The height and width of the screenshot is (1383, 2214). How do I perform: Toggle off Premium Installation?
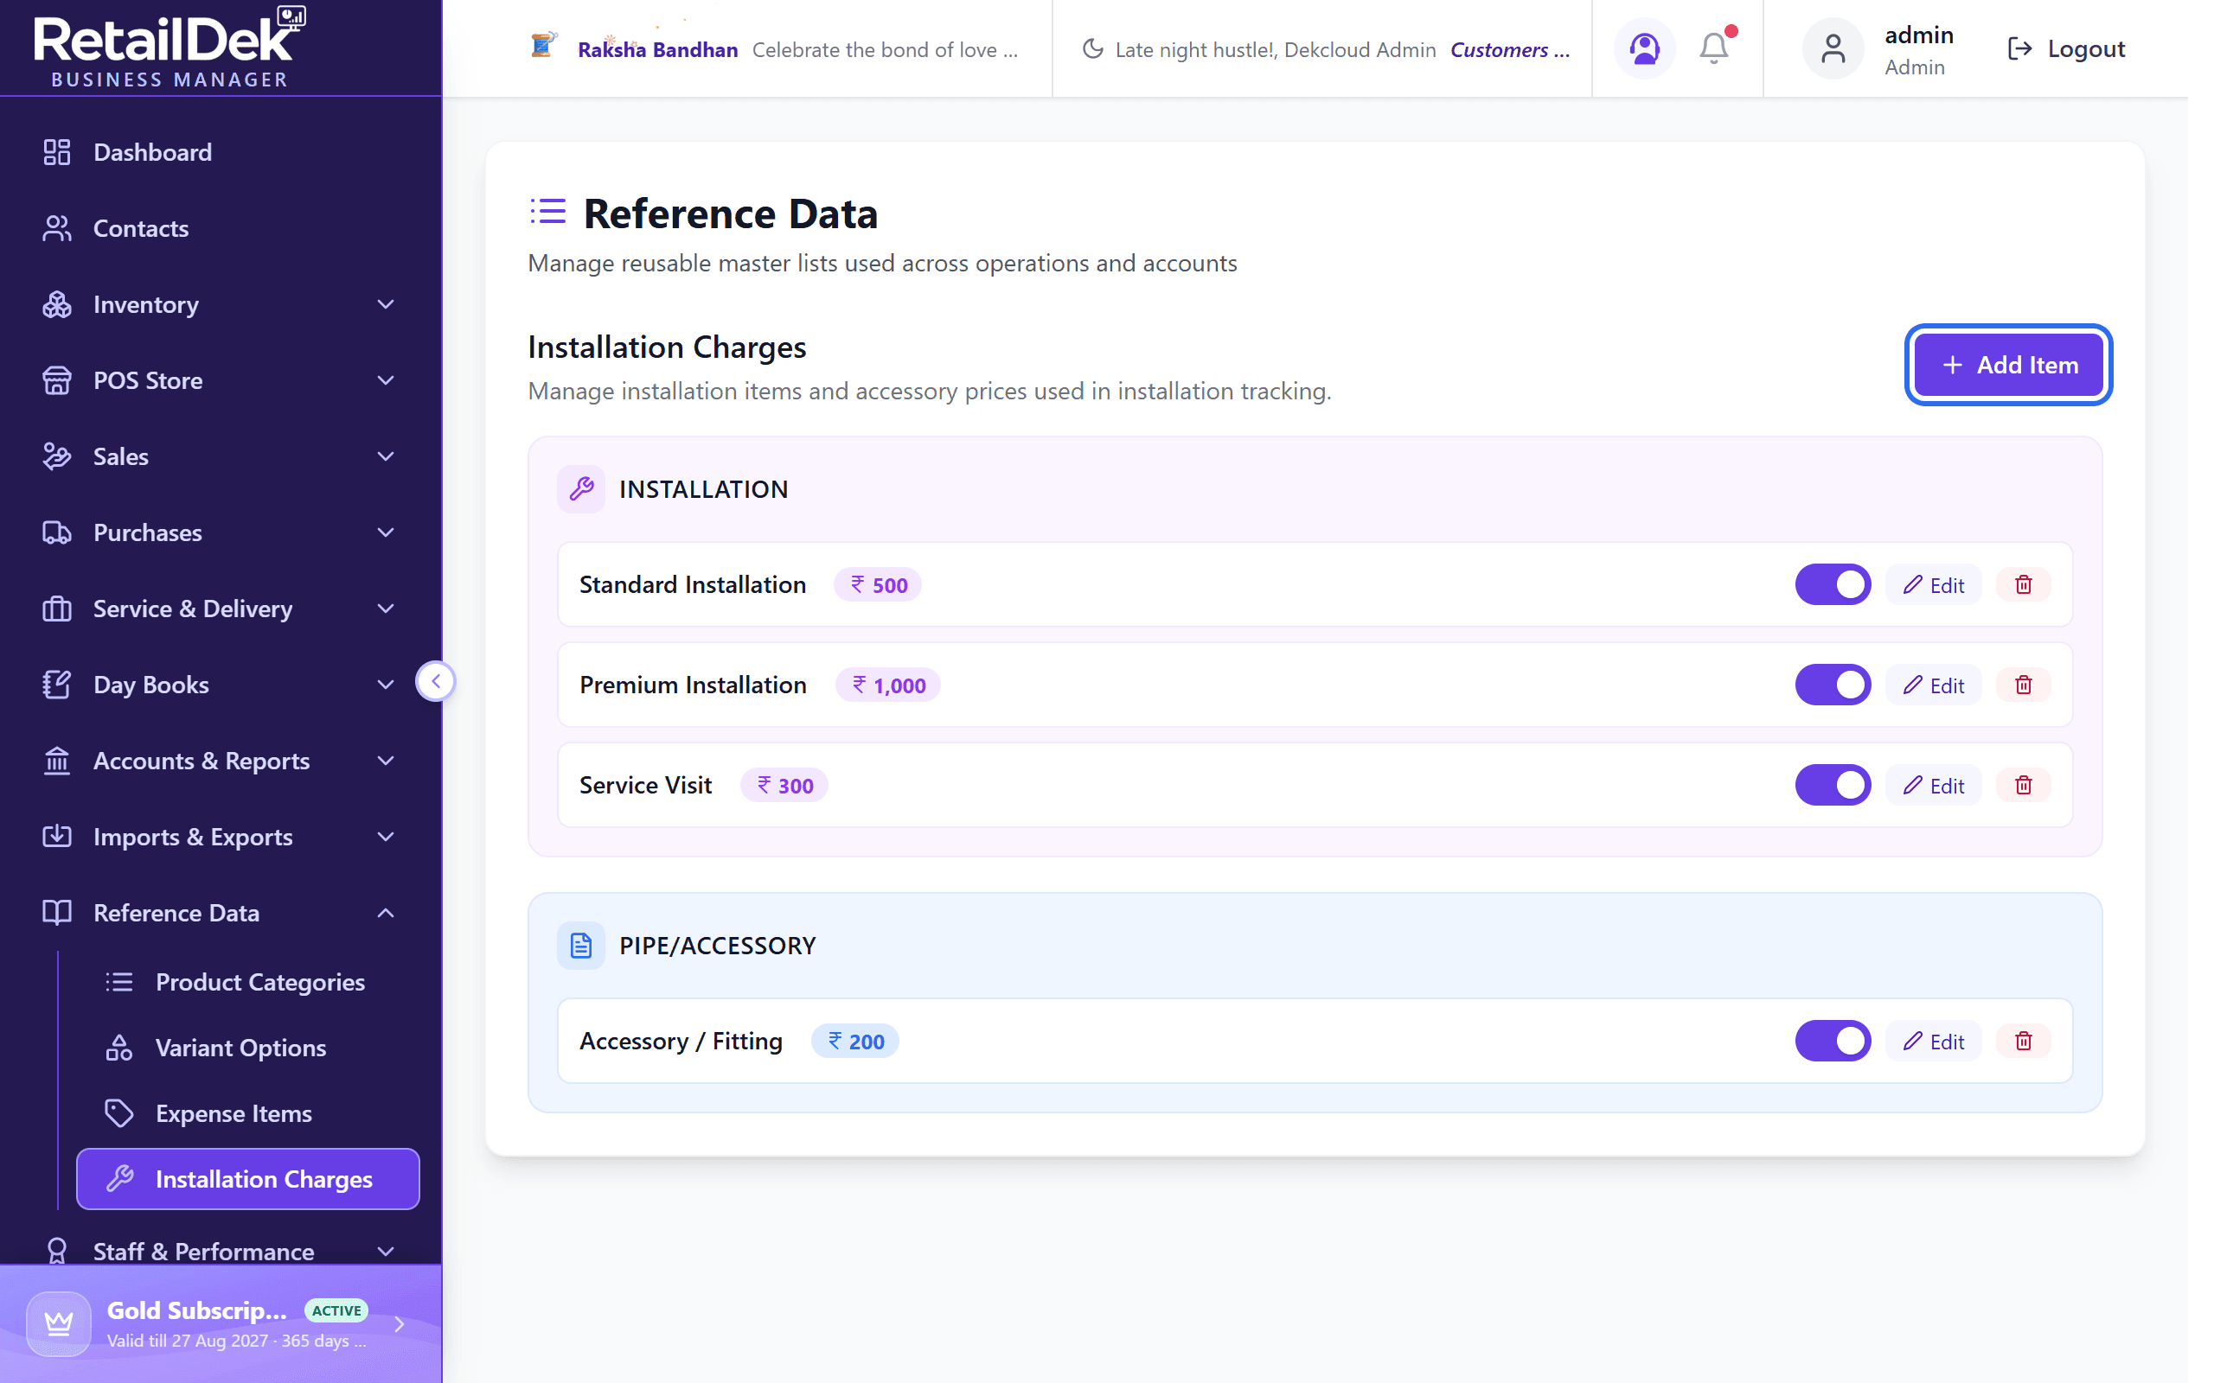tap(1833, 685)
